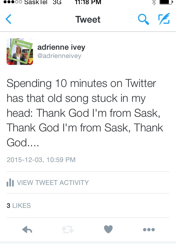This screenshot has height=244, width=176.
Task: Click the 2015-12-03 10:59 PM timestamp
Action: tap(41, 160)
